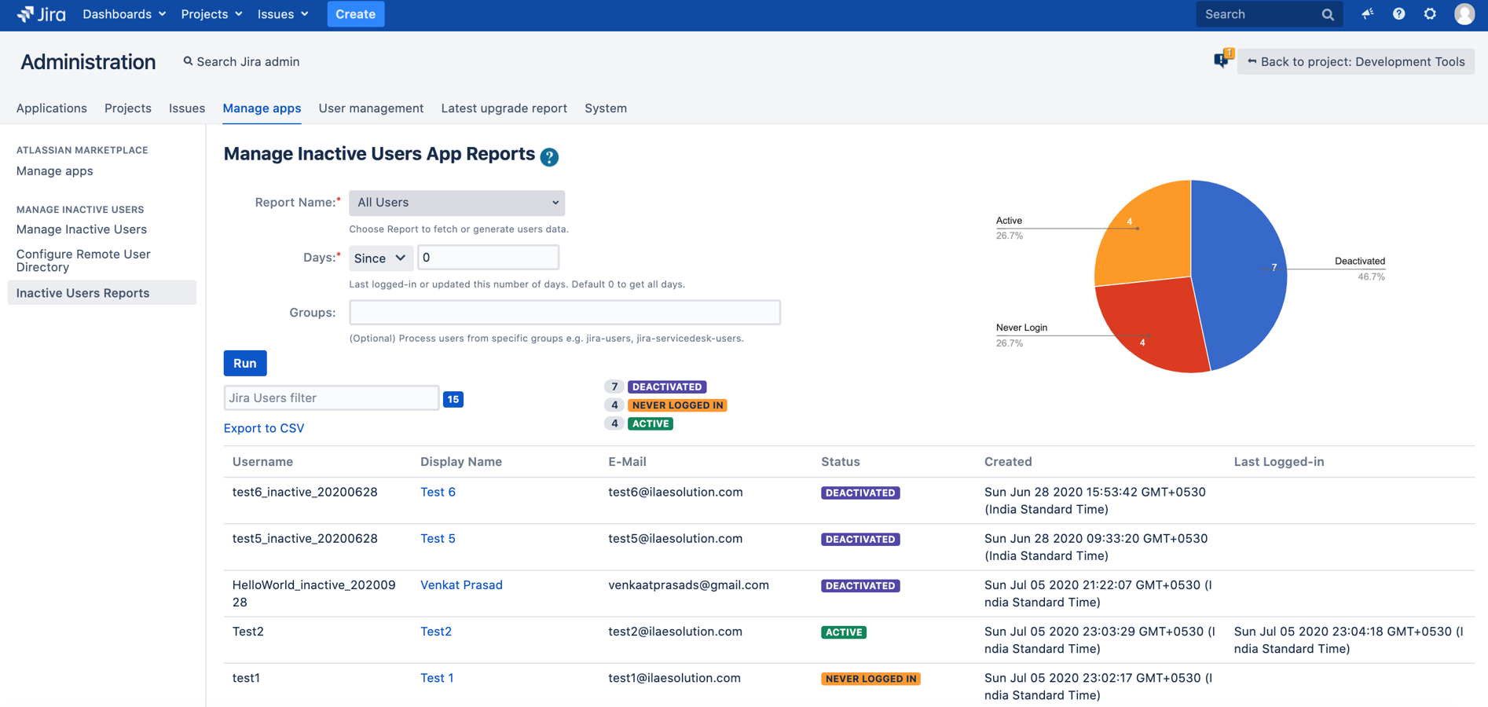Open the Since days dropdown

point(380,257)
